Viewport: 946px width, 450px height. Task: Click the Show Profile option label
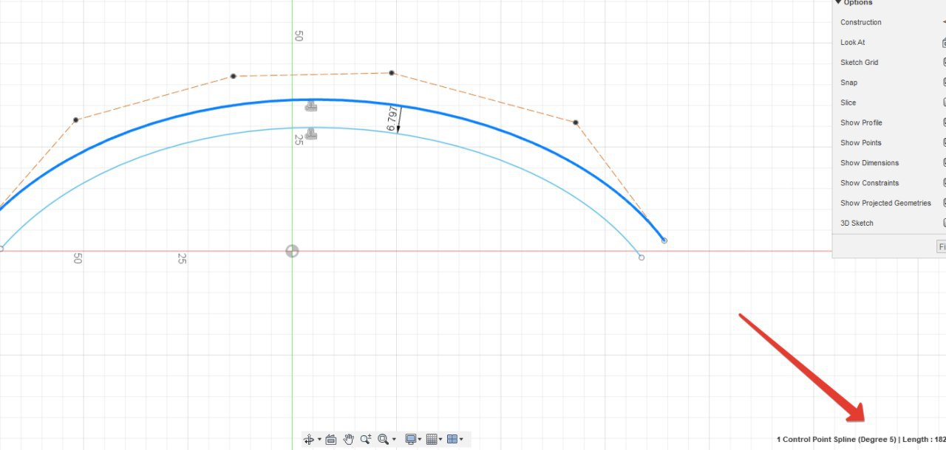coord(861,122)
